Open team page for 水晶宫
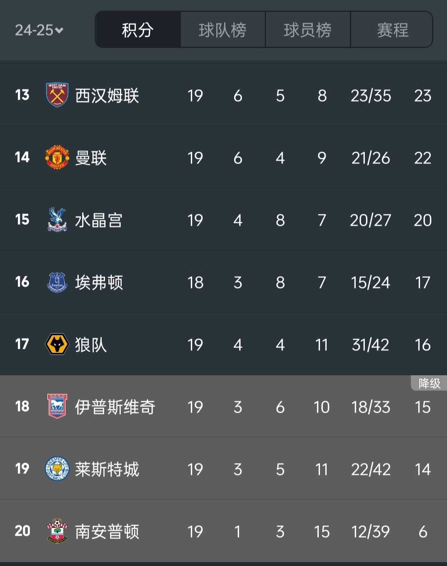447x566 pixels. pyautogui.click(x=99, y=220)
